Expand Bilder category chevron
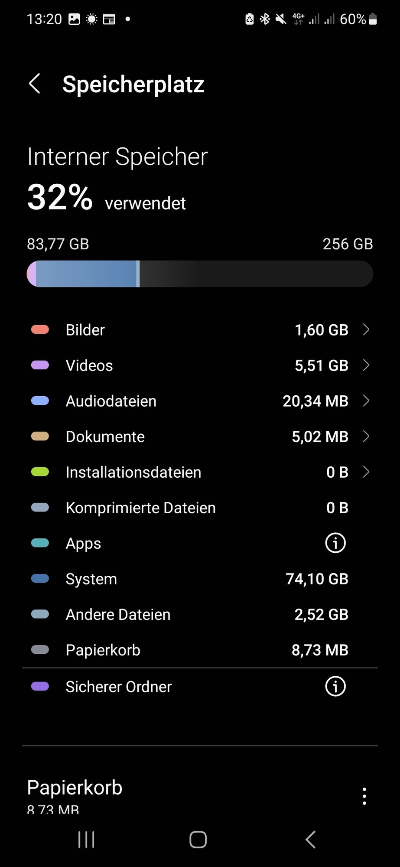Image resolution: width=400 pixels, height=867 pixels. 366,330
